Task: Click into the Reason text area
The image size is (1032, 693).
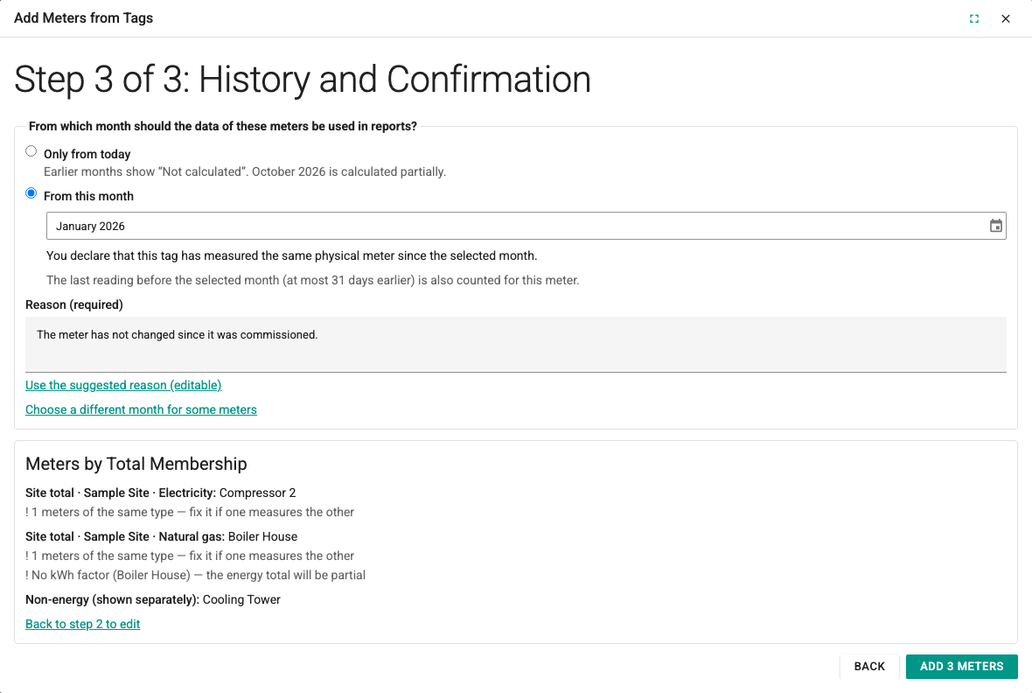Action: point(516,345)
